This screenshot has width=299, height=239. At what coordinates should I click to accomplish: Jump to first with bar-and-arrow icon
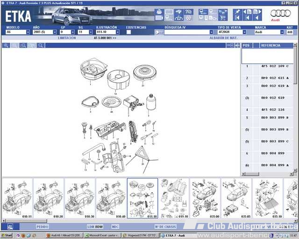pyautogui.click(x=238, y=18)
